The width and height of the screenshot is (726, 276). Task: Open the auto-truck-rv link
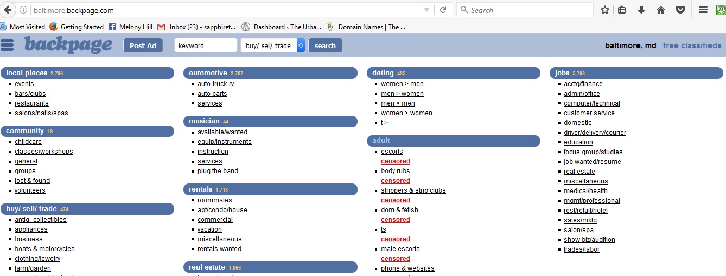tap(216, 84)
